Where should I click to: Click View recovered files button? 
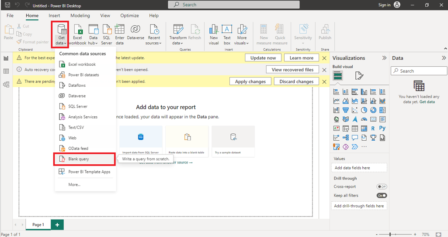292,70
